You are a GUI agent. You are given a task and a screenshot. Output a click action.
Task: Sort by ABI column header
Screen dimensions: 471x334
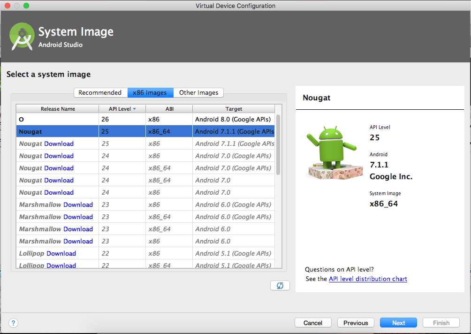click(x=169, y=109)
